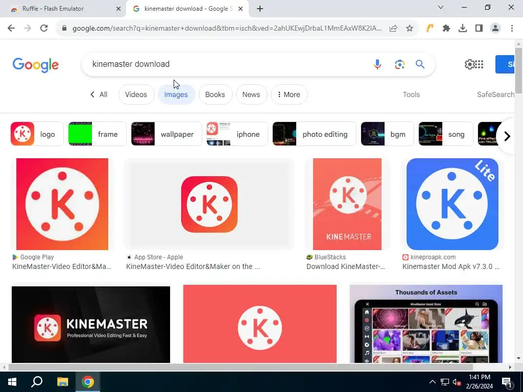The height and width of the screenshot is (392, 523).
Task: Filter by the wallpaper chip
Action: tap(166, 134)
